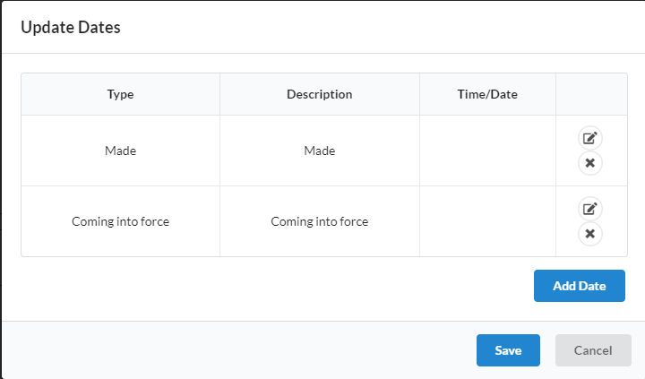Remove the Coming into force row

tap(589, 234)
